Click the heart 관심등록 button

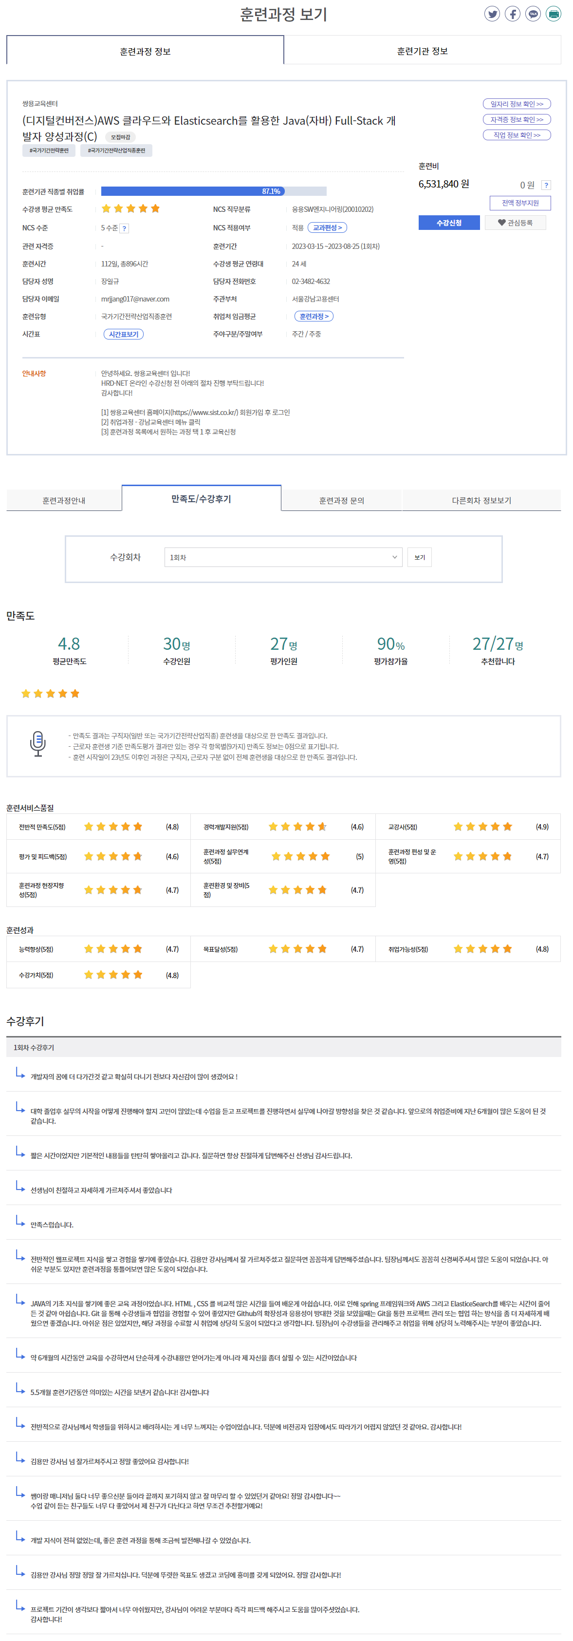tap(515, 223)
